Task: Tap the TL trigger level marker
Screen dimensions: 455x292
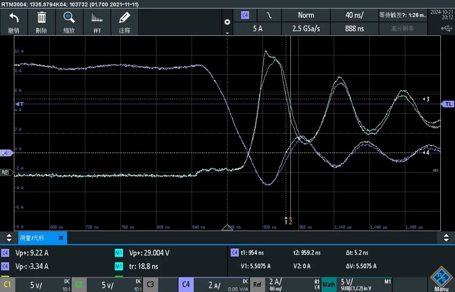Action: click(448, 104)
